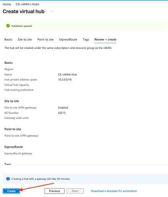Click the Enabled value for Site to site
This screenshot has width=168, height=197.
[x=63, y=108]
